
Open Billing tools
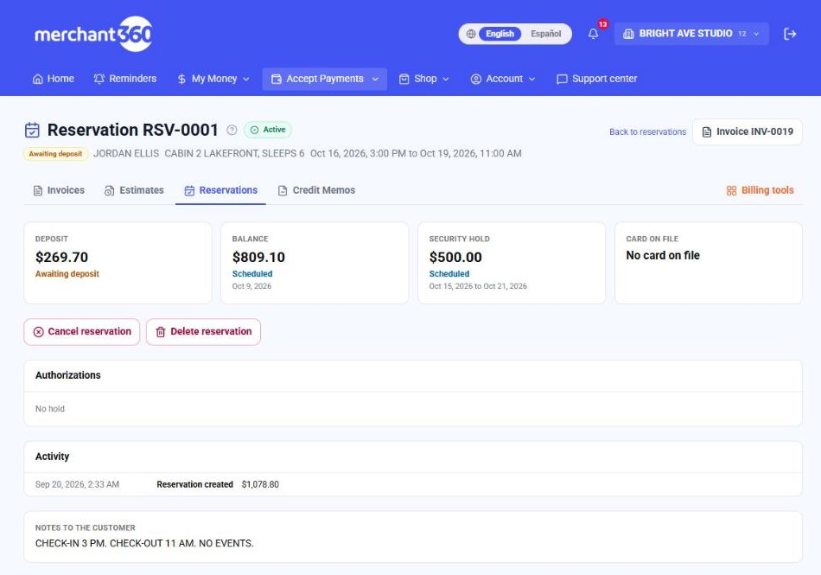[760, 190]
